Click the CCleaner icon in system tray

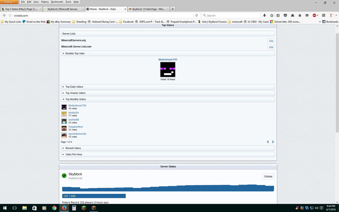pyautogui.click(x=297, y=208)
